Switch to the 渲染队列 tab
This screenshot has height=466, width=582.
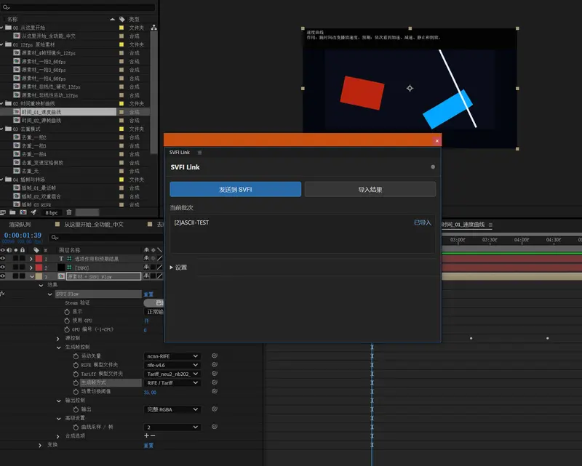click(20, 225)
